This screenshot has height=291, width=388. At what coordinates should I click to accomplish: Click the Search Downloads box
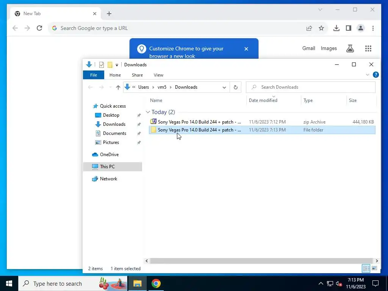(311, 87)
